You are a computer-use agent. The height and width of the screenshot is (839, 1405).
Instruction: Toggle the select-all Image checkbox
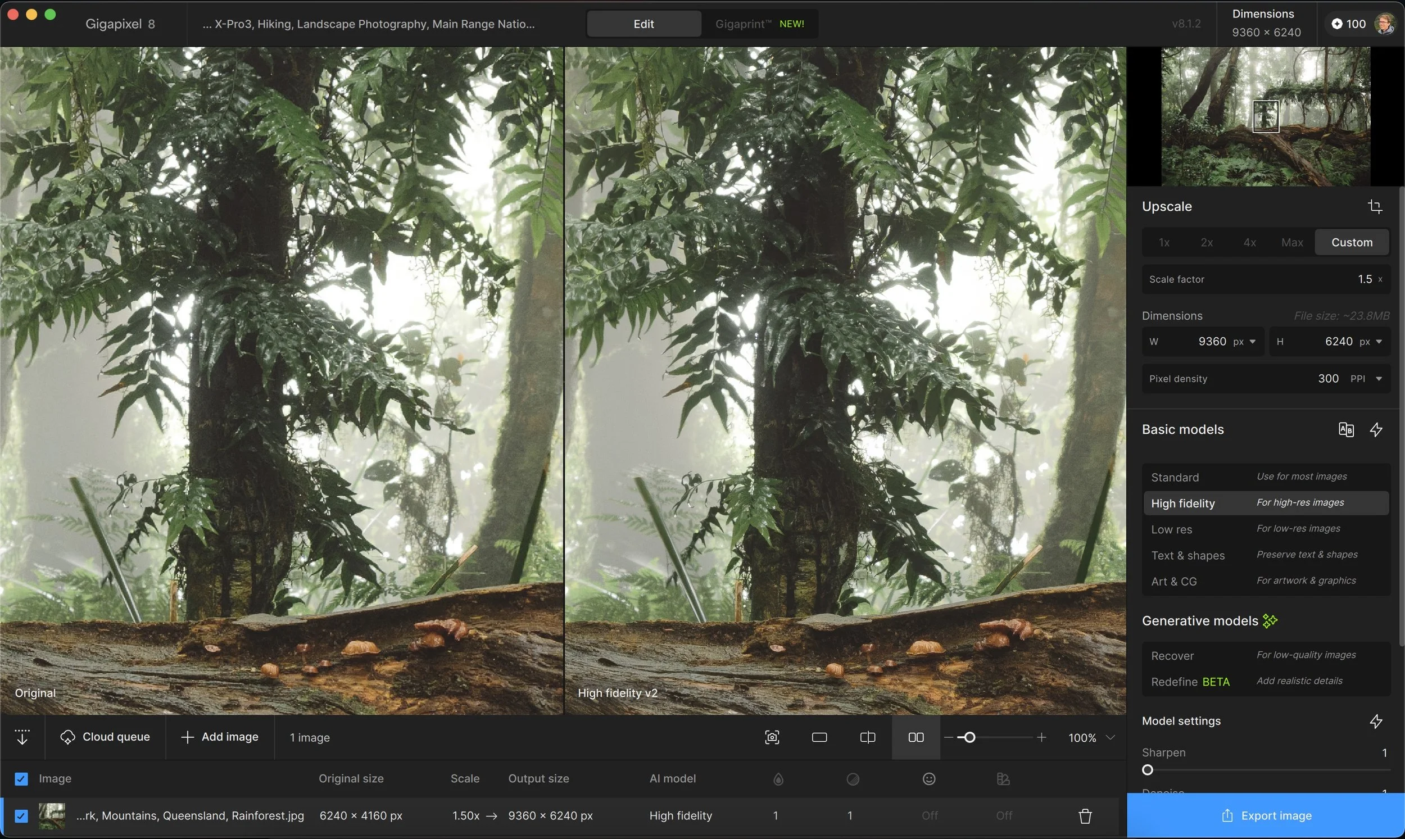(x=21, y=778)
